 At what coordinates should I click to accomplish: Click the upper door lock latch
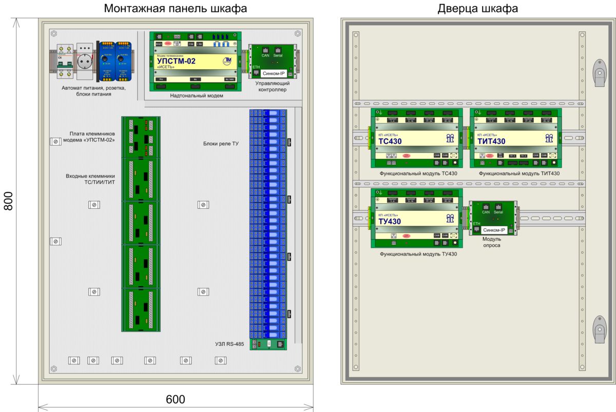[599, 72]
